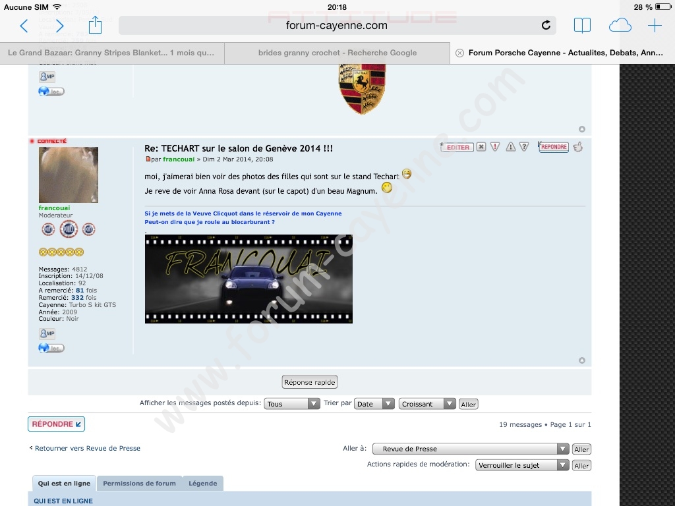Viewport: 675px width, 506px height.
Task: Thank the author with thumbs-up icon
Action: (x=577, y=147)
